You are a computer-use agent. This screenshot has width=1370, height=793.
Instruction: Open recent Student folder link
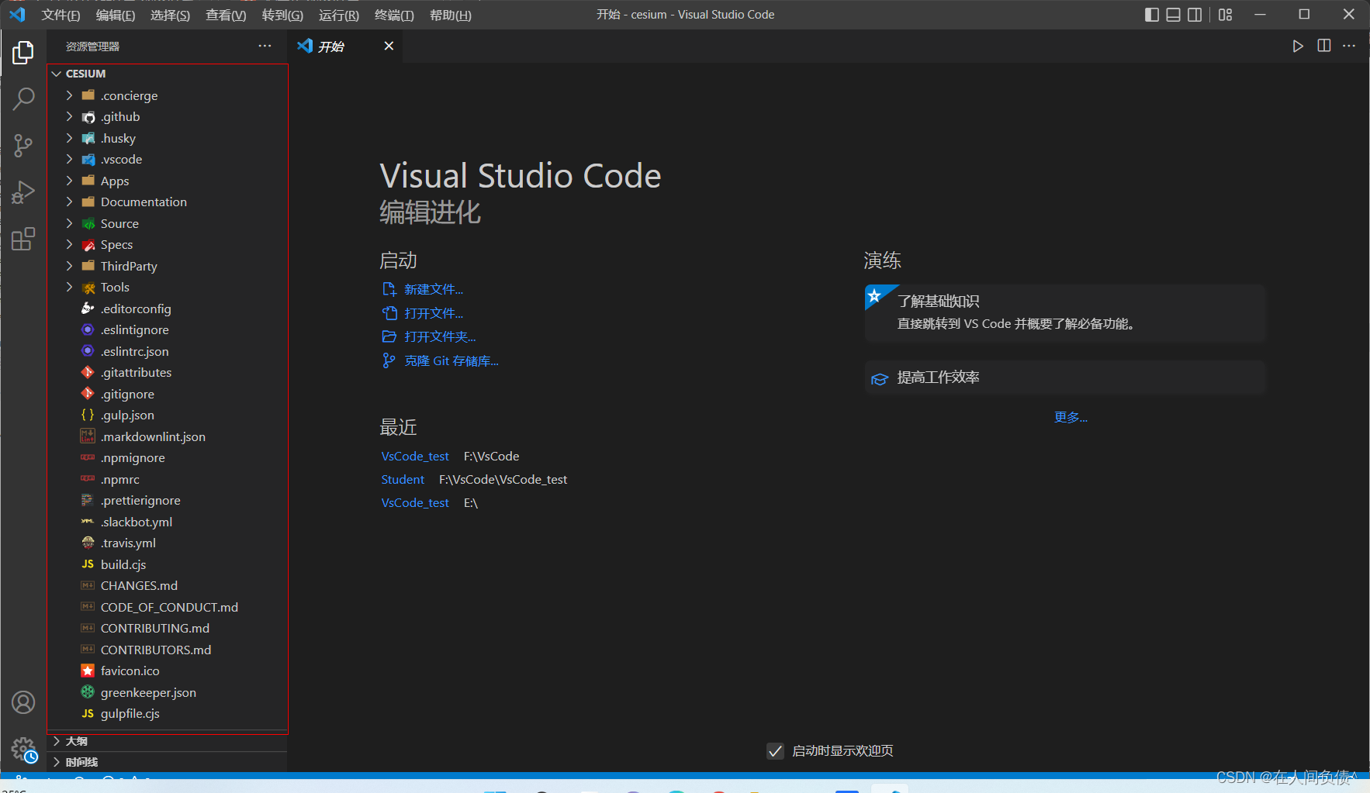click(x=403, y=479)
